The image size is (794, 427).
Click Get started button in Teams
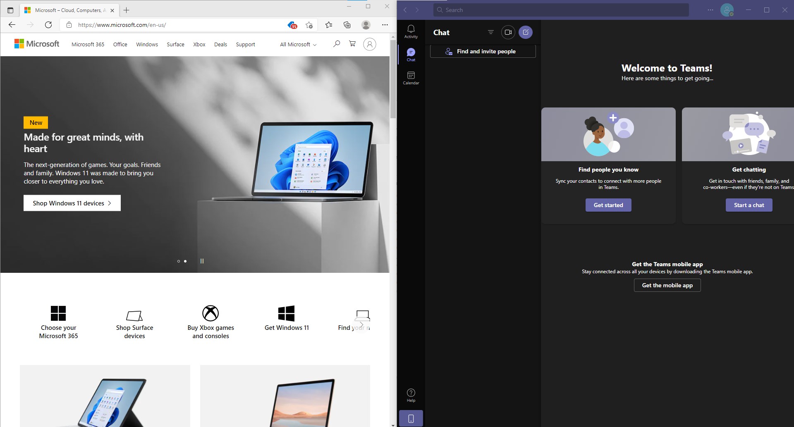coord(608,205)
